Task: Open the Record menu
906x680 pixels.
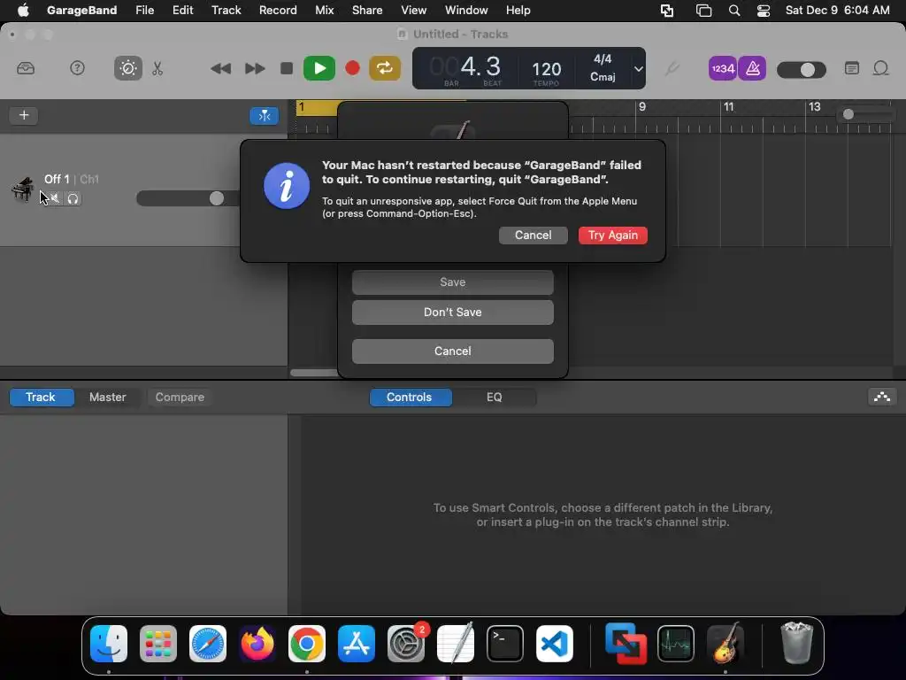Action: point(278,11)
